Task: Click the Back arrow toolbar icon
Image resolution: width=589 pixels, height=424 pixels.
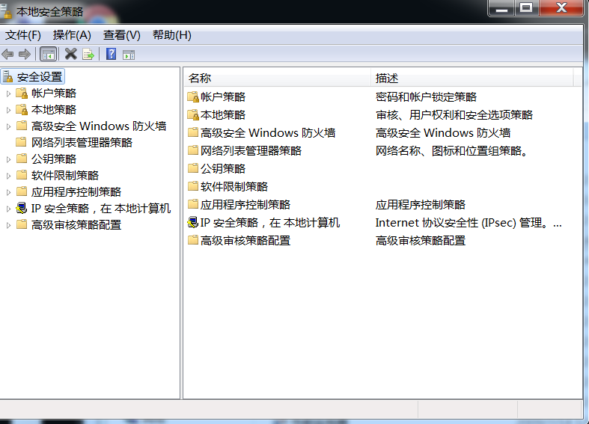Action: point(7,55)
